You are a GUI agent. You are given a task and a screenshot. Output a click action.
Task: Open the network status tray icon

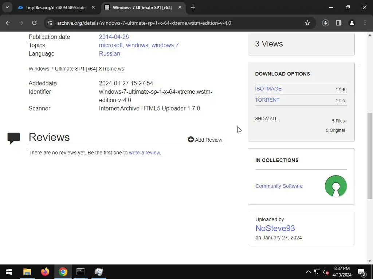317,272
